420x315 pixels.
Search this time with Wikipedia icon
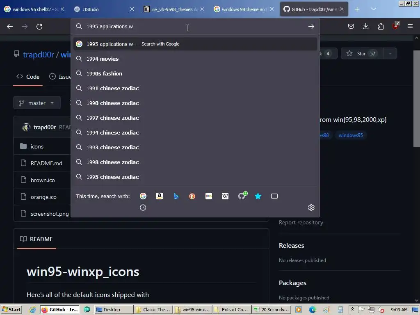tap(225, 196)
